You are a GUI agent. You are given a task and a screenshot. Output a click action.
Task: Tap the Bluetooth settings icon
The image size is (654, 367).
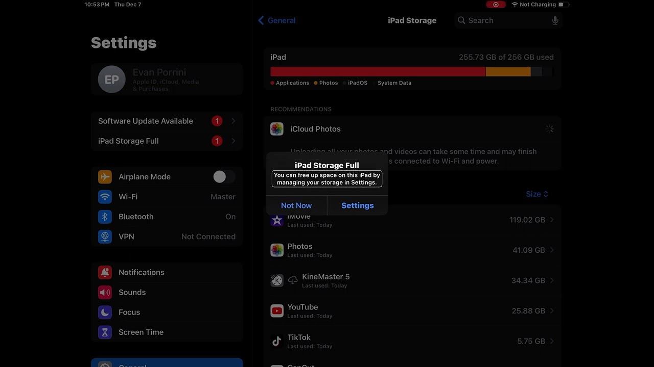(105, 217)
